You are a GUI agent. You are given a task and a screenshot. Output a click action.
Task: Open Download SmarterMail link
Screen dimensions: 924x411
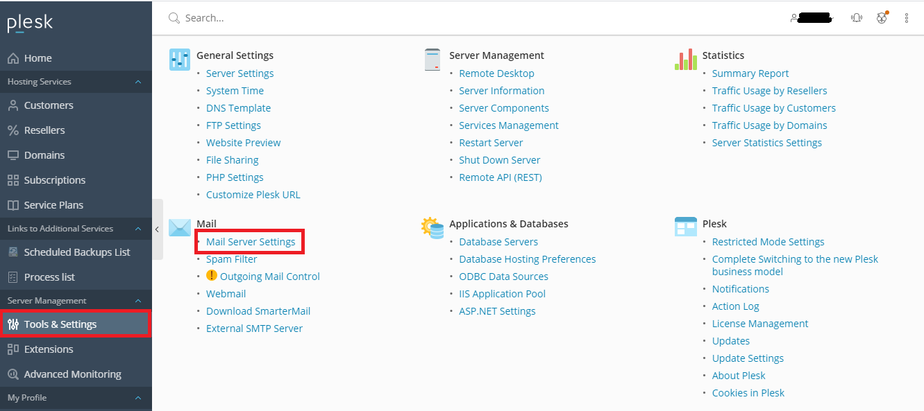[258, 311]
